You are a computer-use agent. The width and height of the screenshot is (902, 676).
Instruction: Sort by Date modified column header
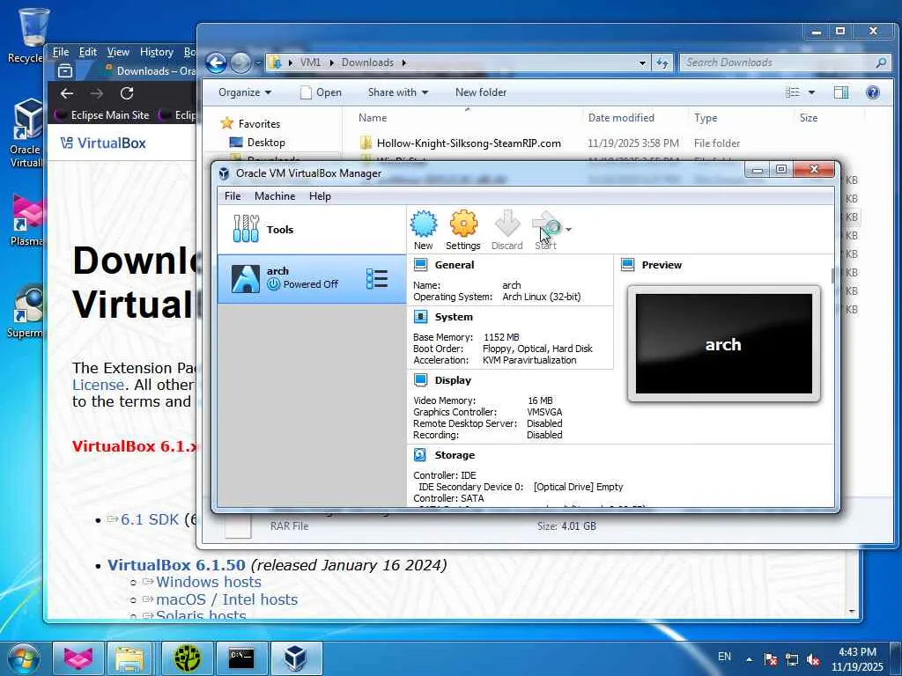click(621, 118)
